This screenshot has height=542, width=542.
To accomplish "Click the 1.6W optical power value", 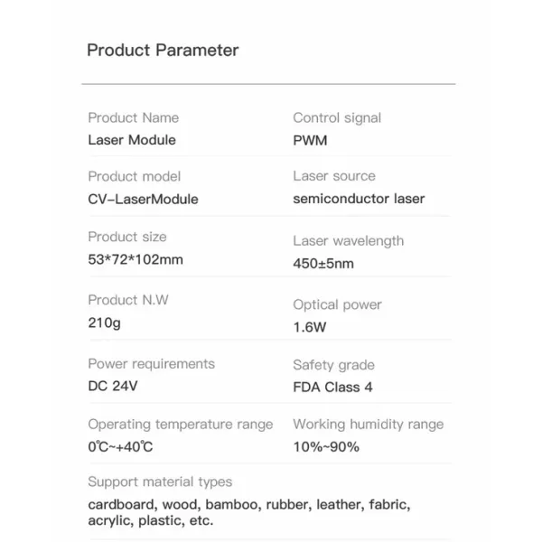I will [310, 327].
